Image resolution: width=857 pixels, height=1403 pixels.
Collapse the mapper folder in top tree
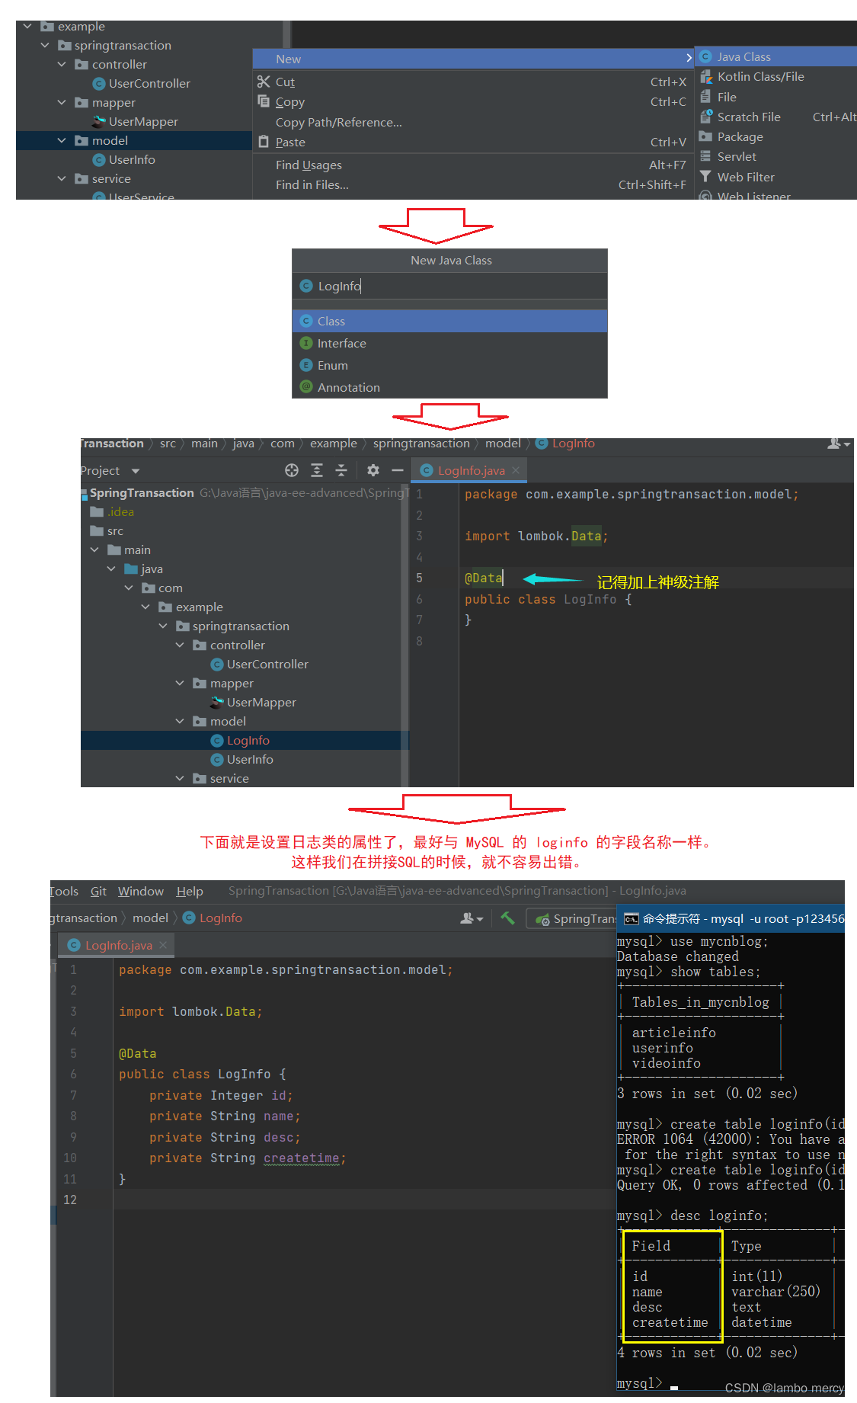(x=62, y=102)
